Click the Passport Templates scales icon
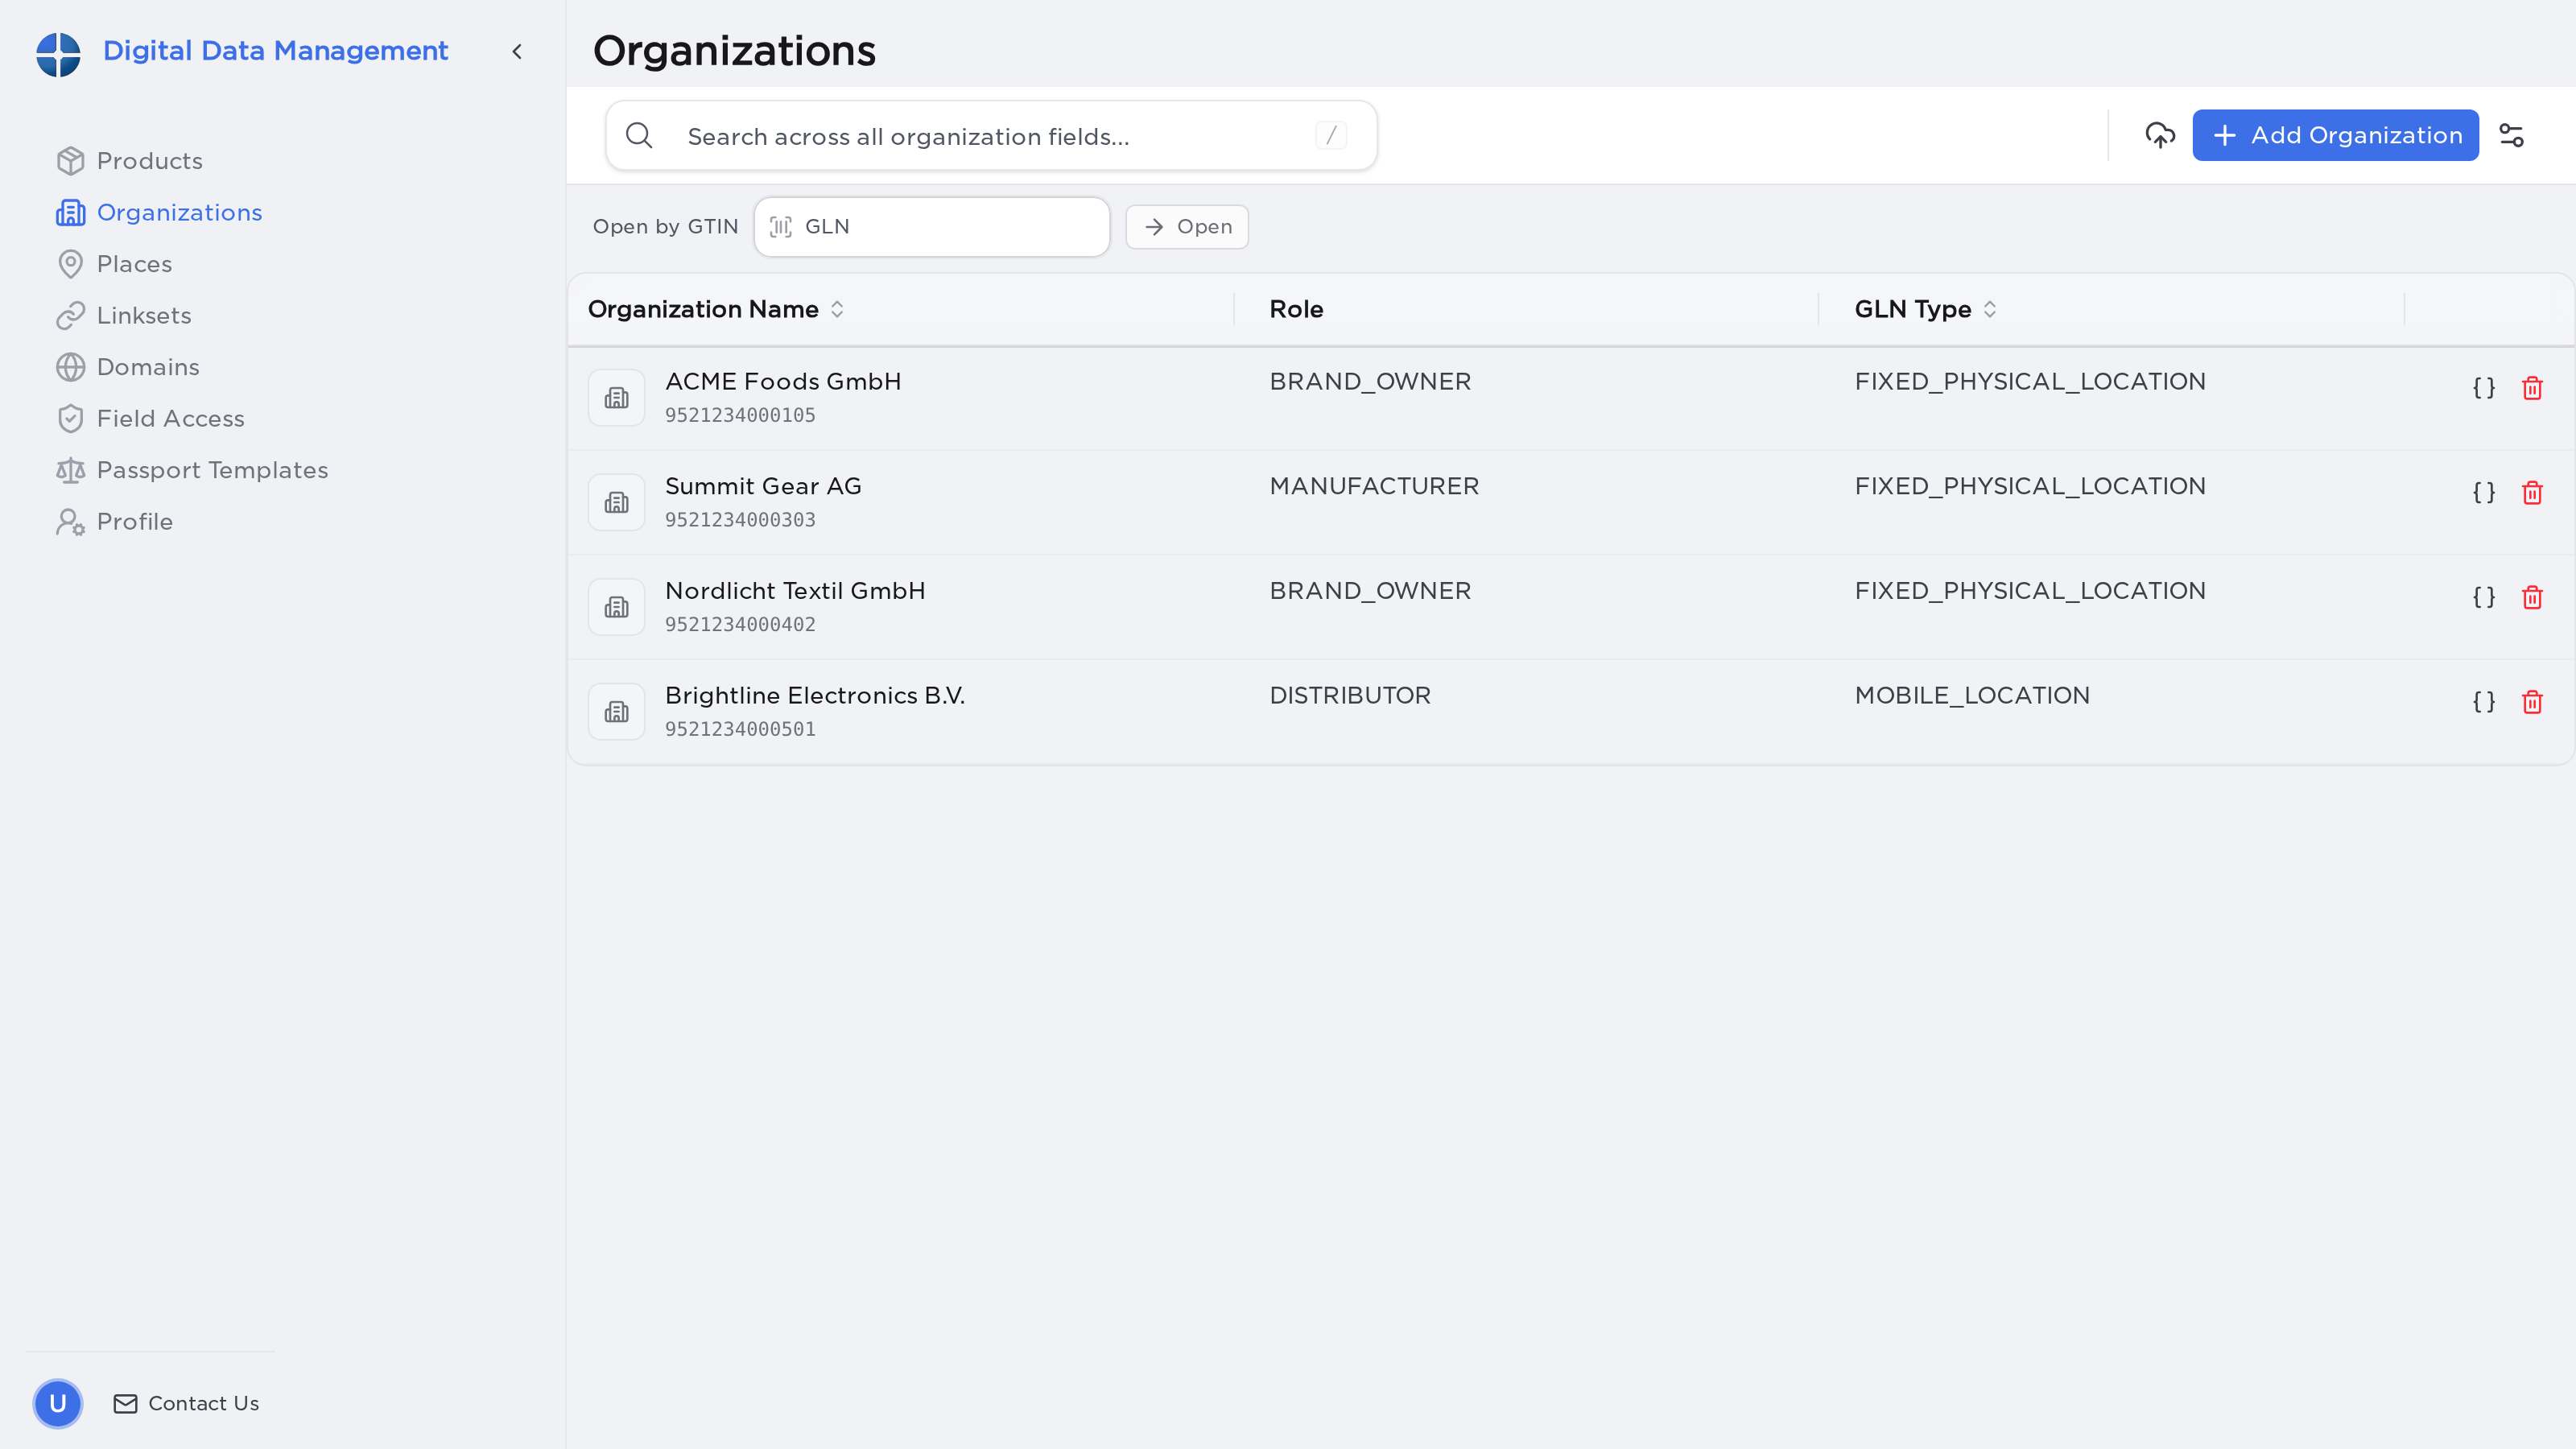 tap(70, 470)
